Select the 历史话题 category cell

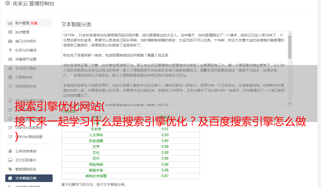(96, 141)
